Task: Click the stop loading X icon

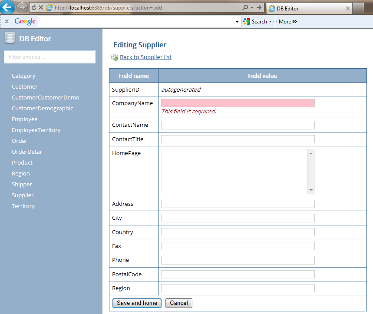Action: pyautogui.click(x=41, y=8)
